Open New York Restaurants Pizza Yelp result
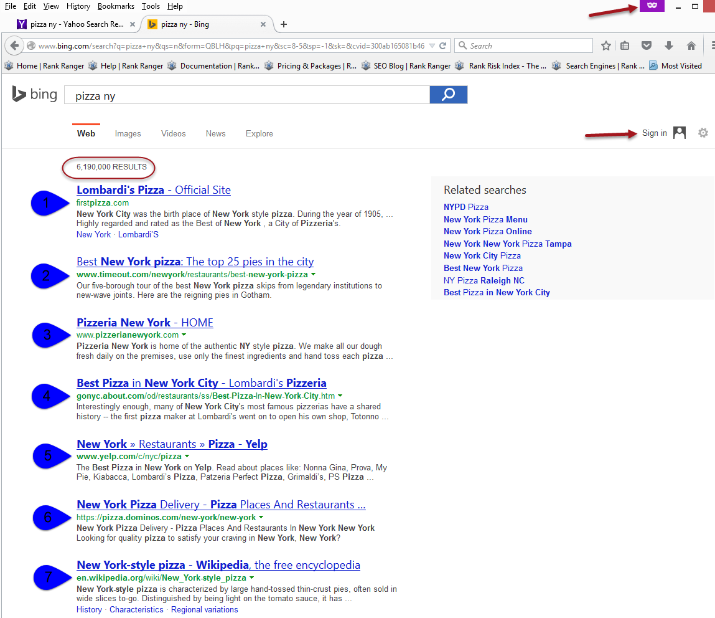The height and width of the screenshot is (618, 715). [172, 444]
